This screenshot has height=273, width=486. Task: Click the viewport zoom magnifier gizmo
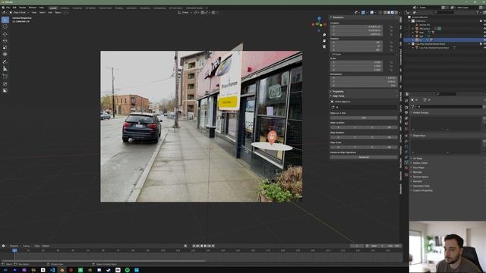(x=324, y=35)
